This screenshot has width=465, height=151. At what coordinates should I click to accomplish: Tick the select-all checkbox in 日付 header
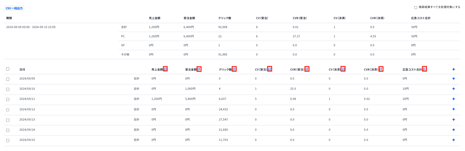click(8, 69)
